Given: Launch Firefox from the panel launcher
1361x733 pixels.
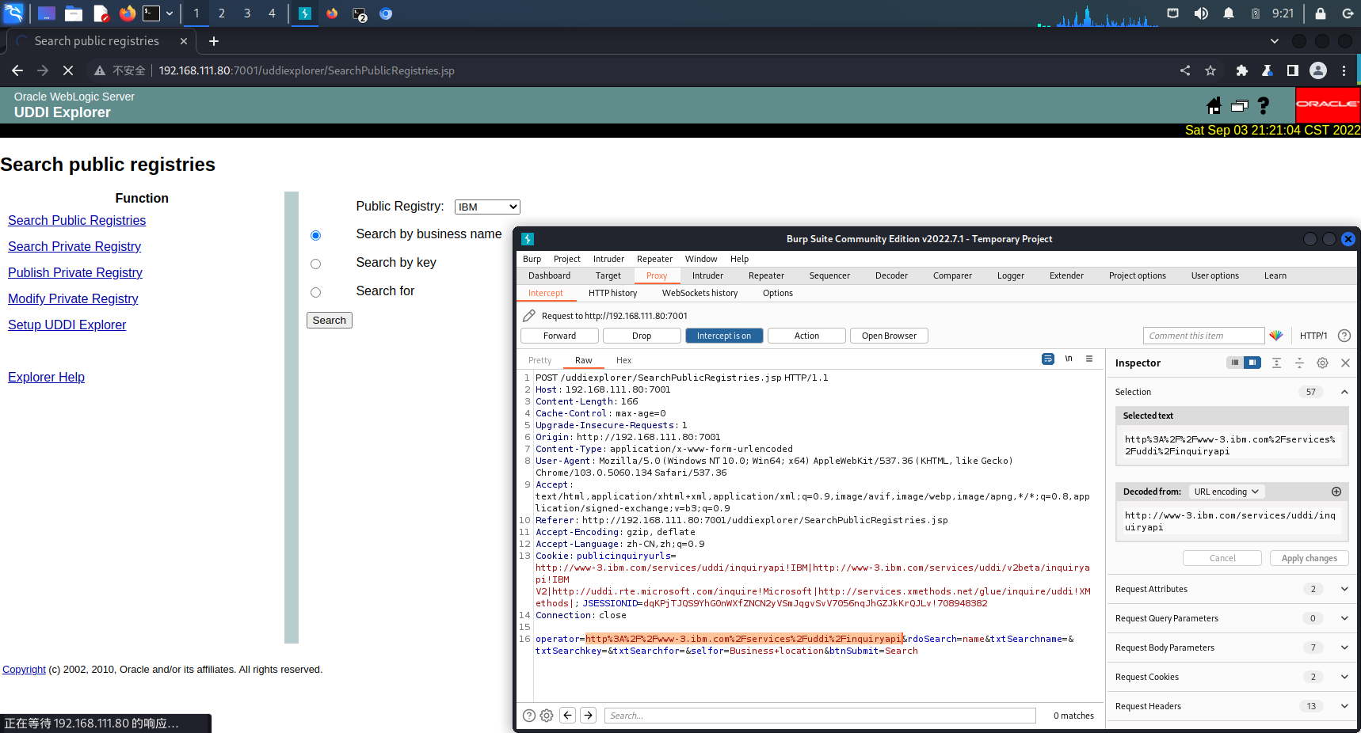Looking at the screenshot, I should click(x=127, y=13).
